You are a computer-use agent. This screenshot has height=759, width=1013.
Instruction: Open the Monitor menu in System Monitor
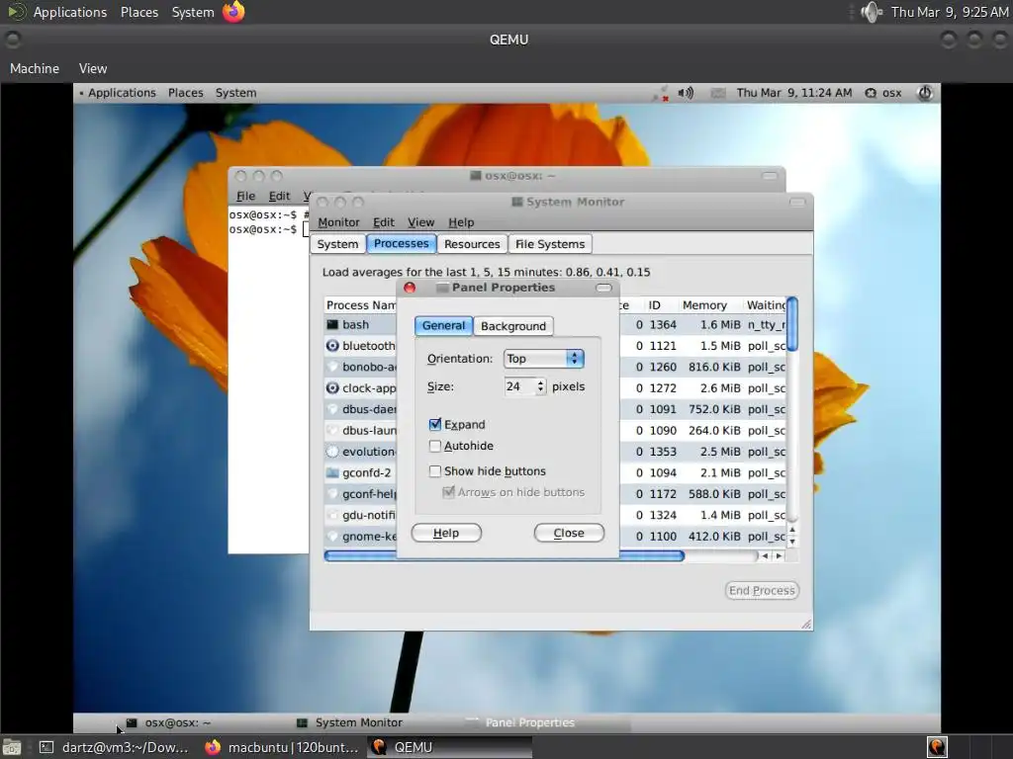[338, 222]
